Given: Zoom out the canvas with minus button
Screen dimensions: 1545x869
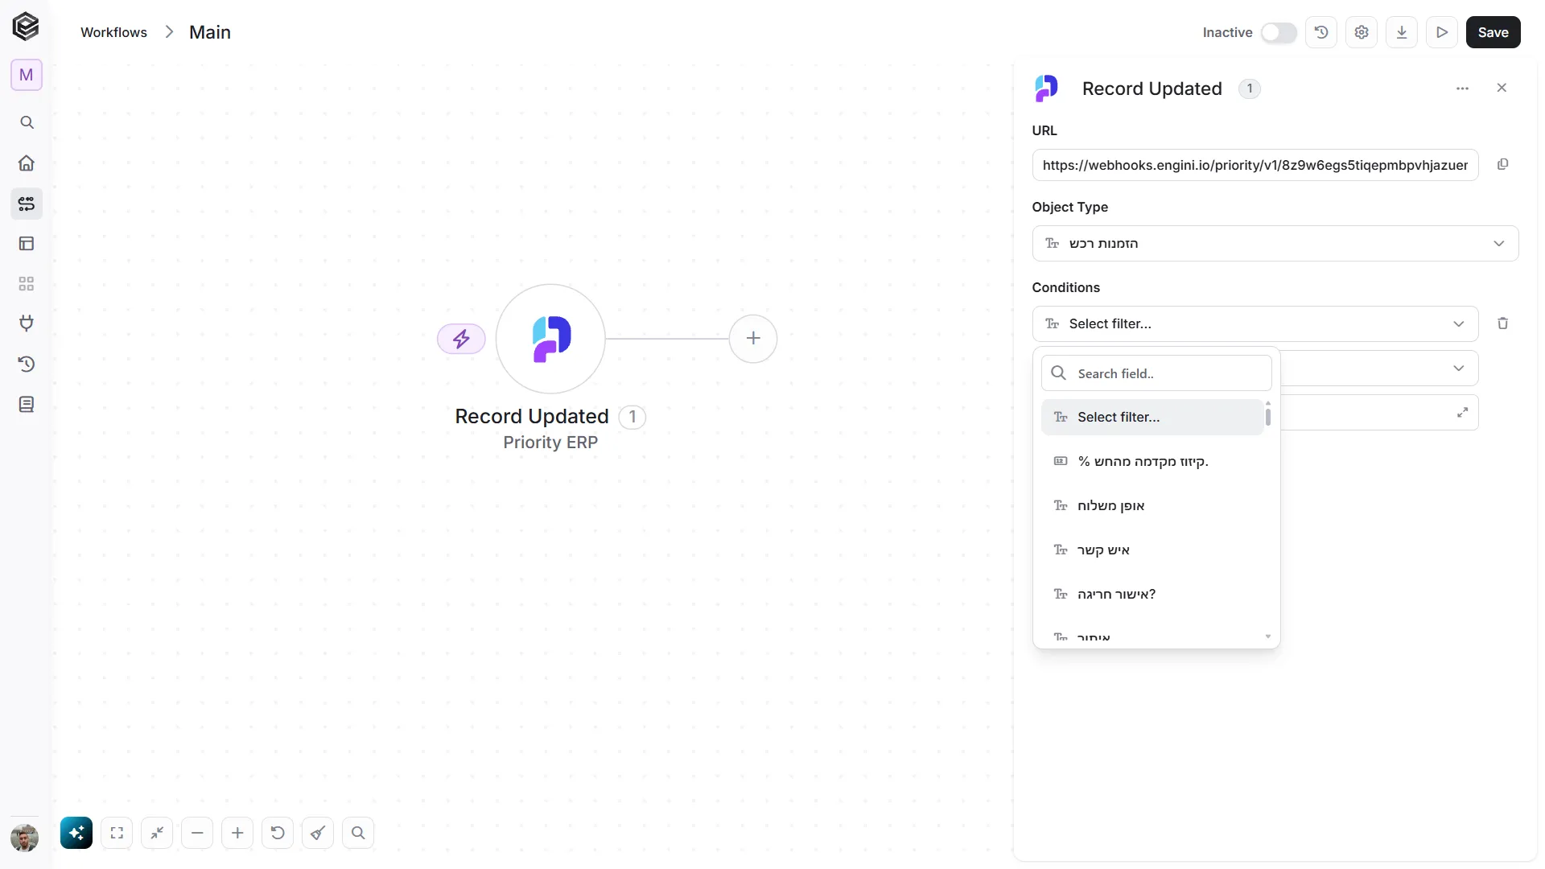Looking at the screenshot, I should point(197,833).
